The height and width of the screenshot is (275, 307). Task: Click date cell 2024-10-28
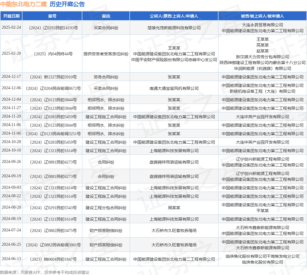pos(11,142)
